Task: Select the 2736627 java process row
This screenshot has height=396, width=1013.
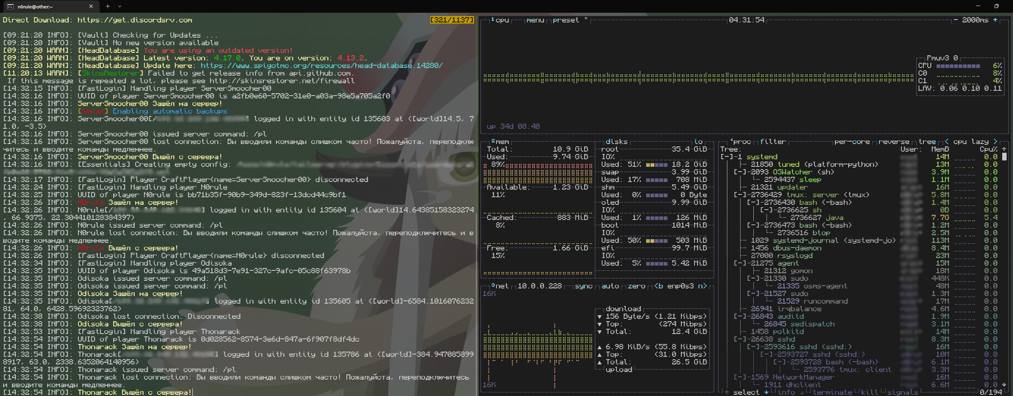Action: point(860,218)
